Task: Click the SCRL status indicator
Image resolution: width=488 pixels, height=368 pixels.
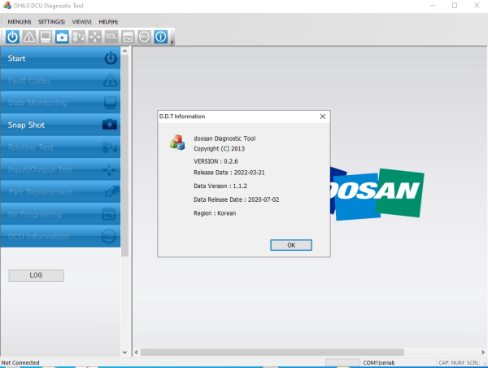Action: 473,362
